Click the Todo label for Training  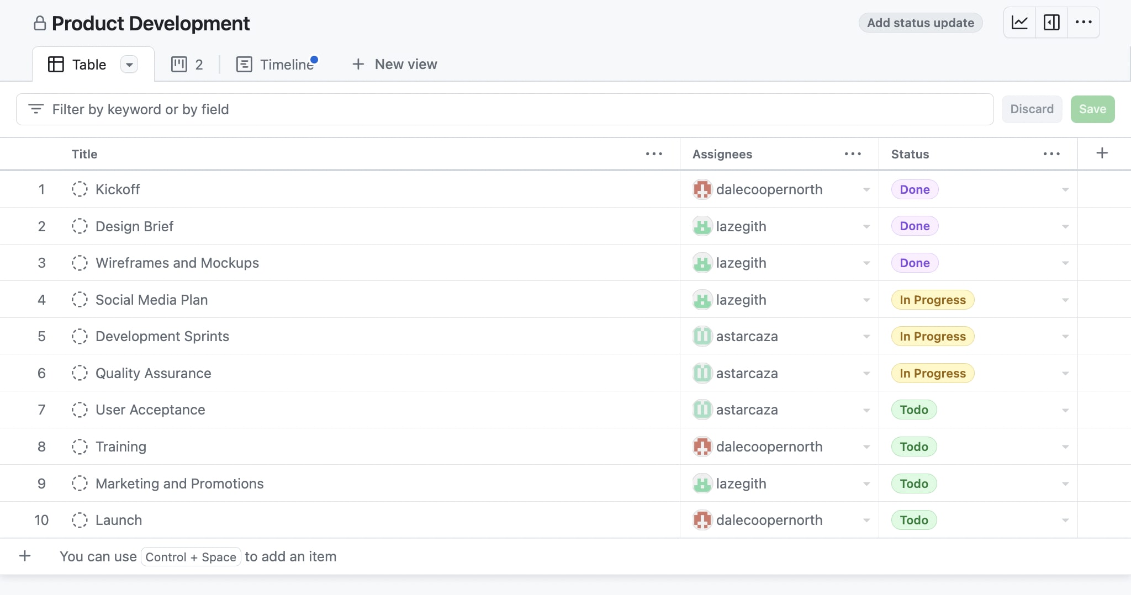(x=914, y=447)
